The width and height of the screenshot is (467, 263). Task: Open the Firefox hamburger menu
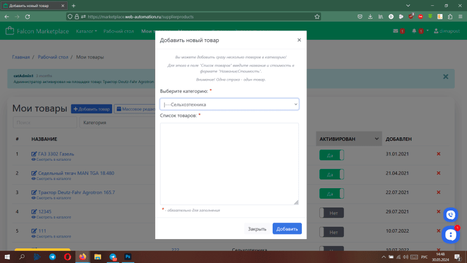pyautogui.click(x=460, y=17)
